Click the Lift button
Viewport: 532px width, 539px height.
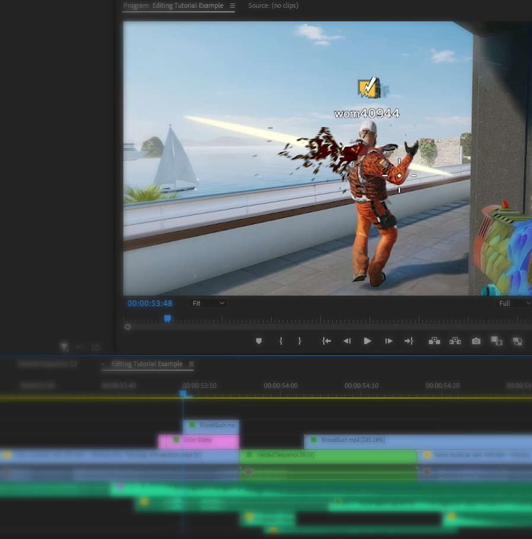click(x=434, y=341)
